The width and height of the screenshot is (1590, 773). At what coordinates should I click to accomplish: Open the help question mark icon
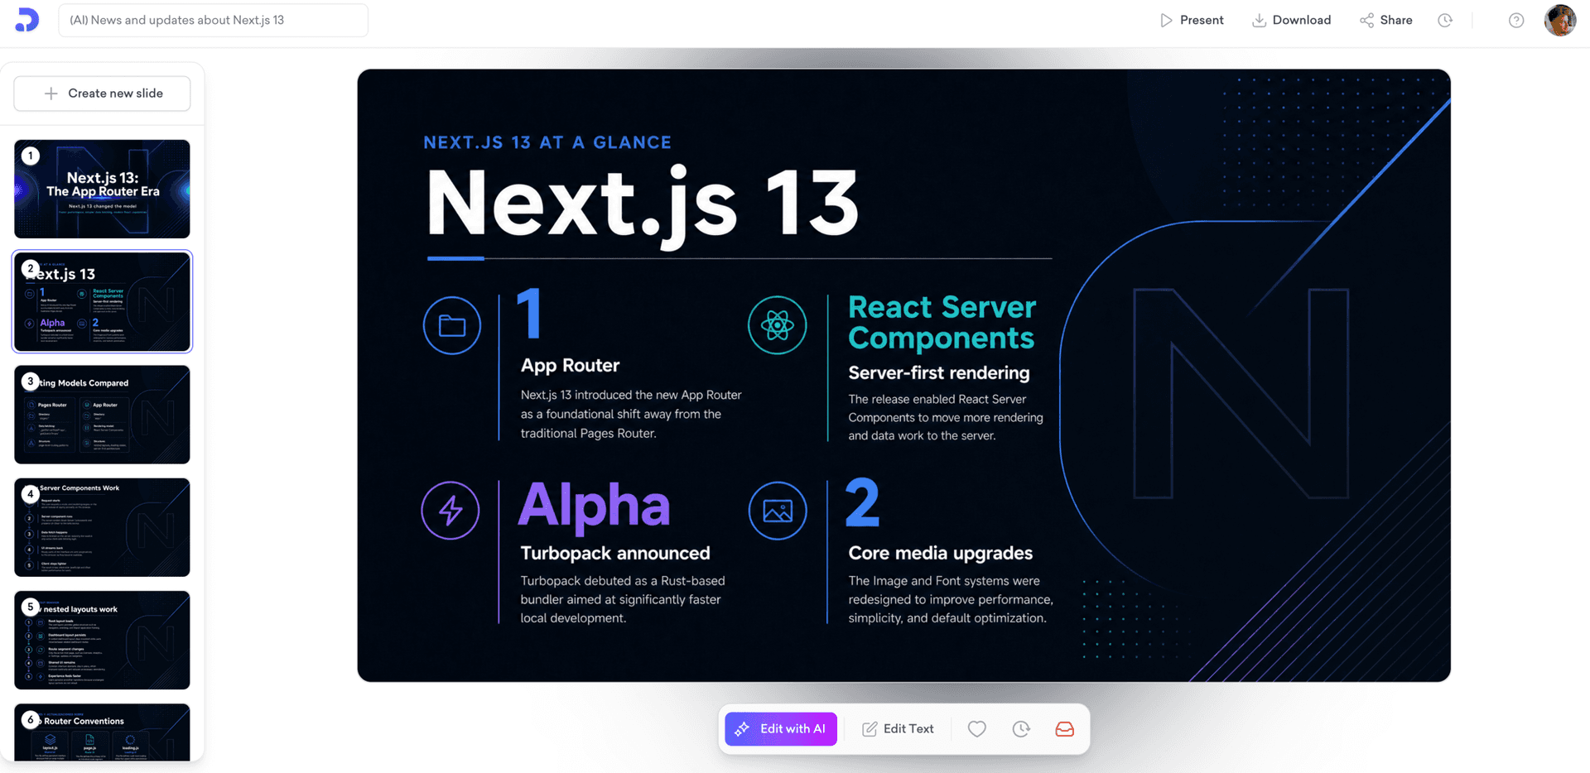pyautogui.click(x=1516, y=20)
